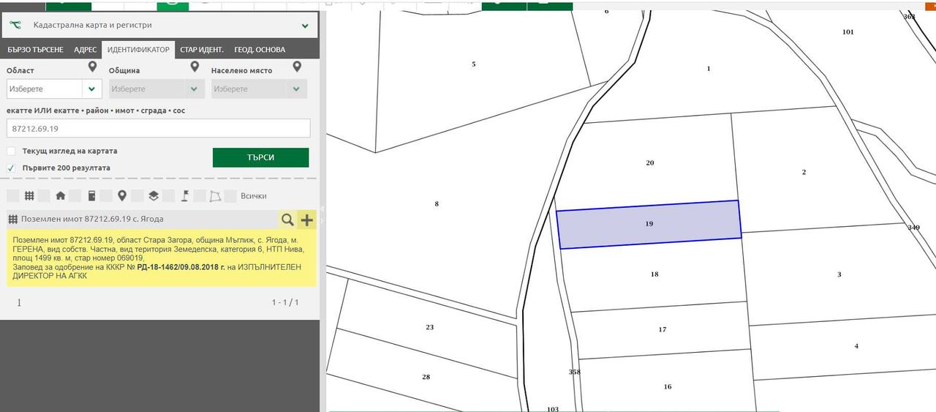Viewport: 936px width, 412px height.
Task: Click the stacked layers icon in the filter row
Action: pos(154,196)
